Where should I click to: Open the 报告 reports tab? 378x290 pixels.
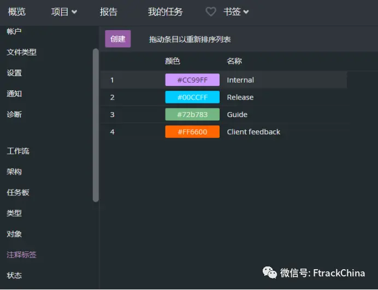tap(109, 11)
